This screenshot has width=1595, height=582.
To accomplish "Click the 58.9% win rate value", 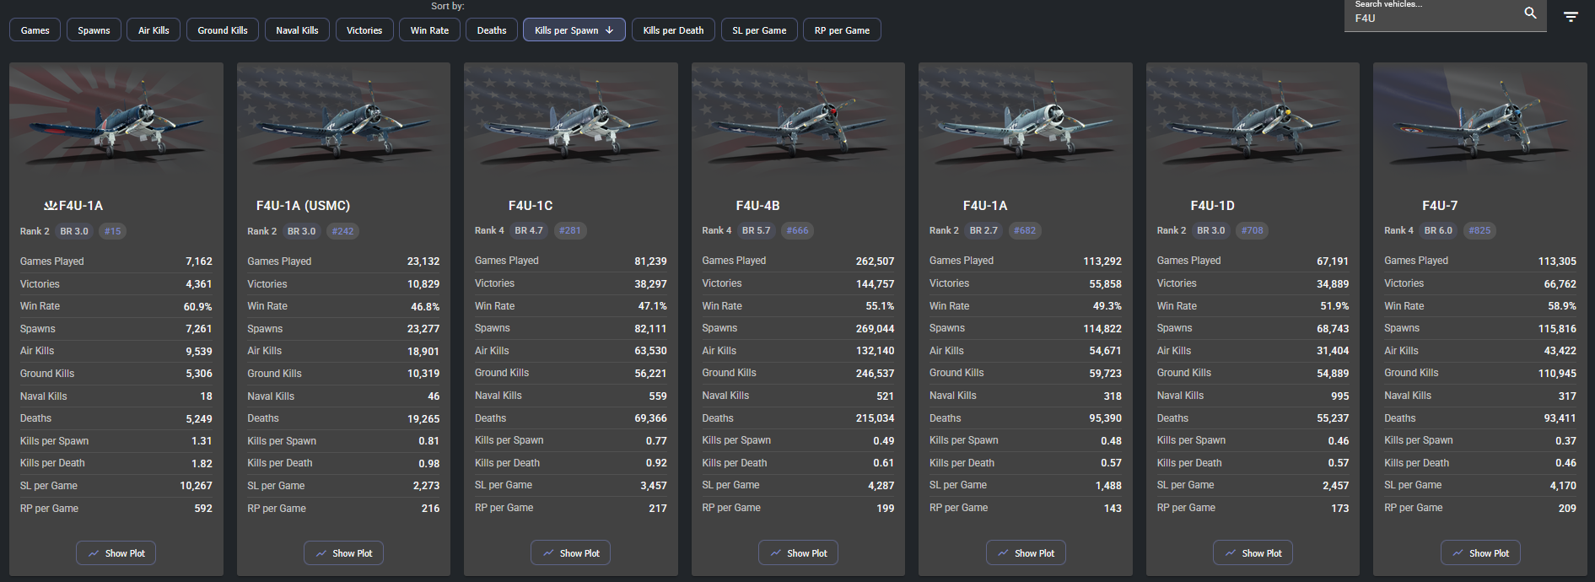I will click(x=1562, y=306).
